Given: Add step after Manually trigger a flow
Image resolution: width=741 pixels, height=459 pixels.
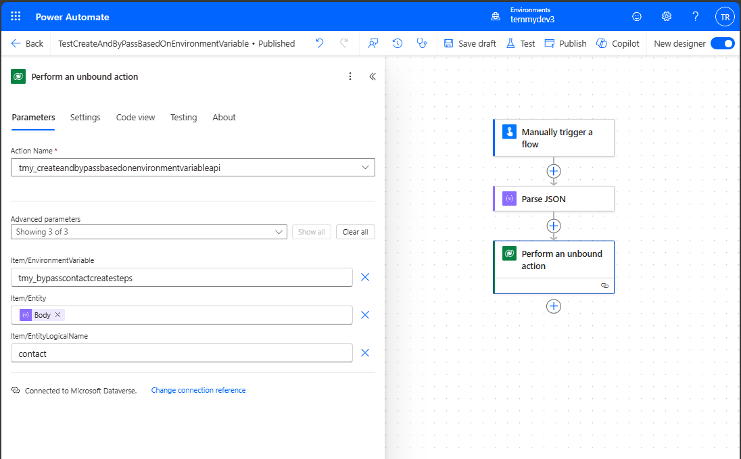Looking at the screenshot, I should tap(554, 171).
